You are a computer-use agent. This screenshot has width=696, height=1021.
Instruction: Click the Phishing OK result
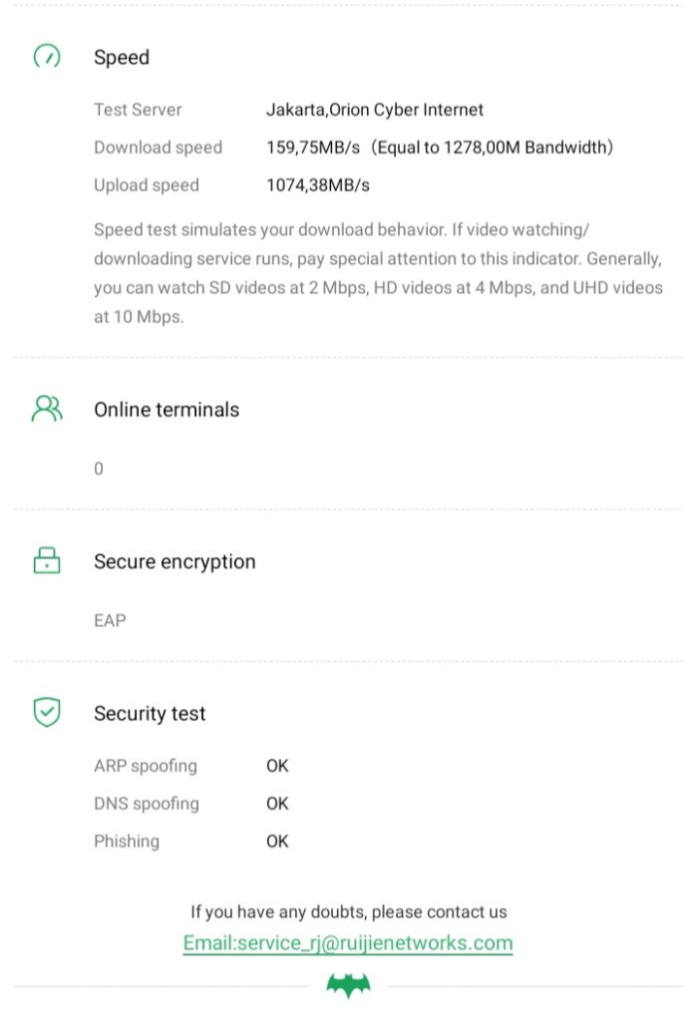point(277,842)
